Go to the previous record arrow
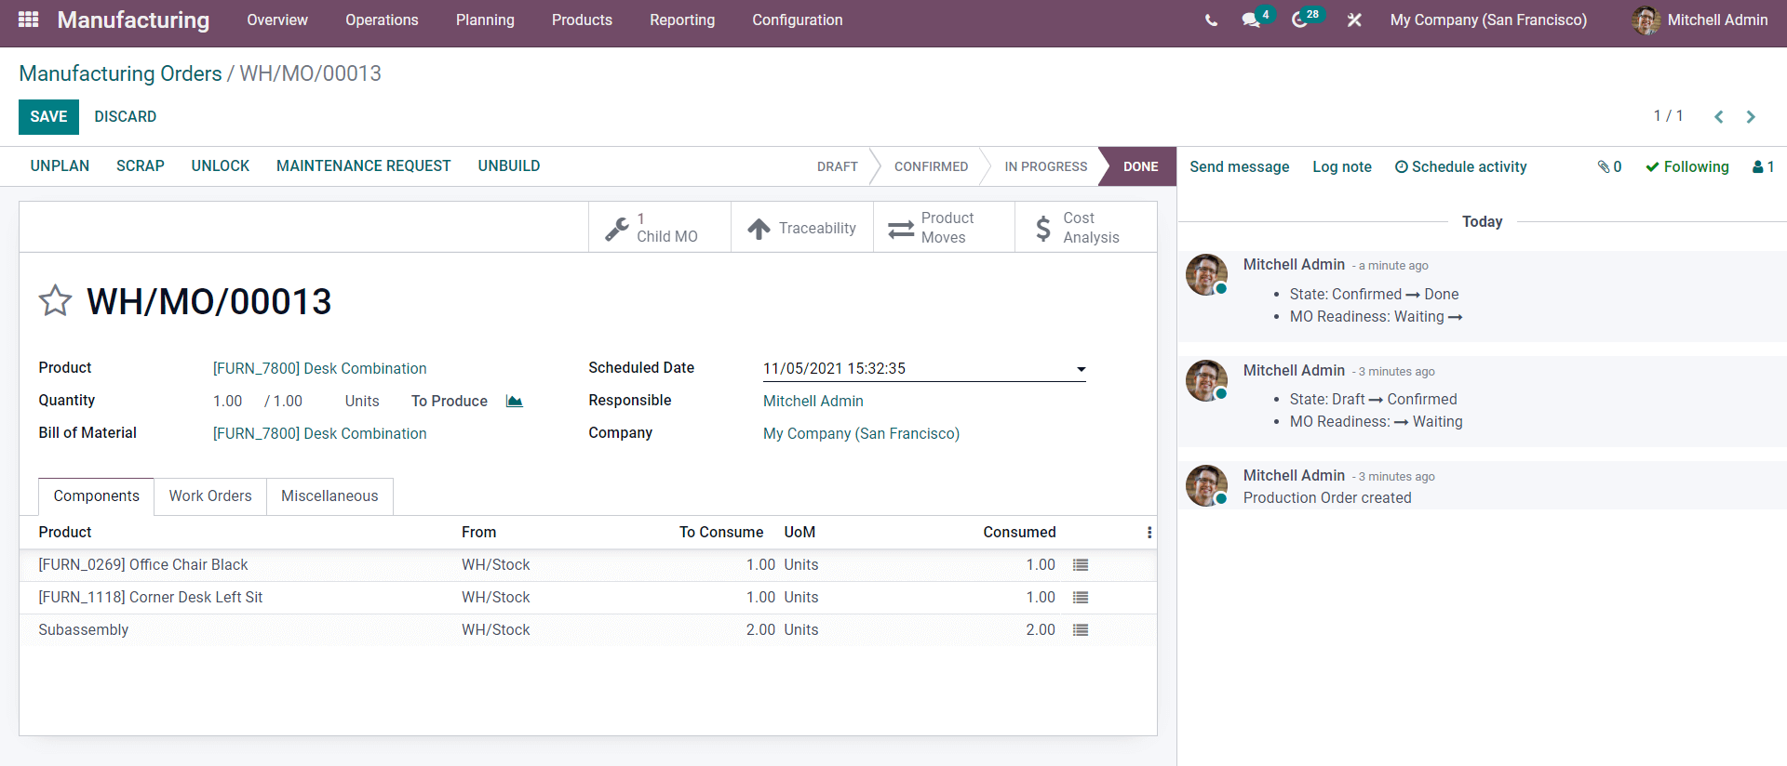 click(x=1719, y=116)
